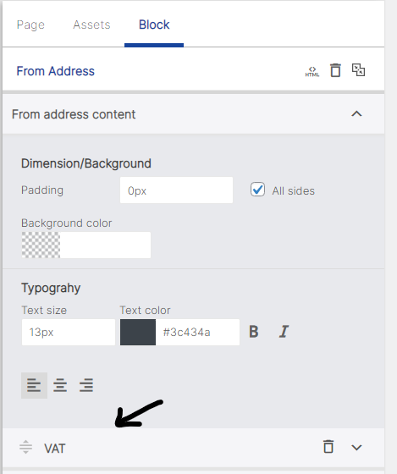Center align the text

(60, 385)
